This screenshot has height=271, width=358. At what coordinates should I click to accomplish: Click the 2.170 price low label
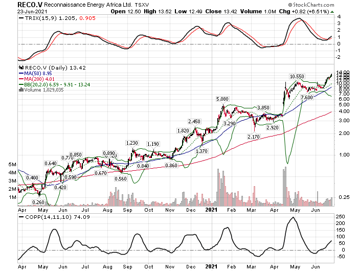pos(254,137)
